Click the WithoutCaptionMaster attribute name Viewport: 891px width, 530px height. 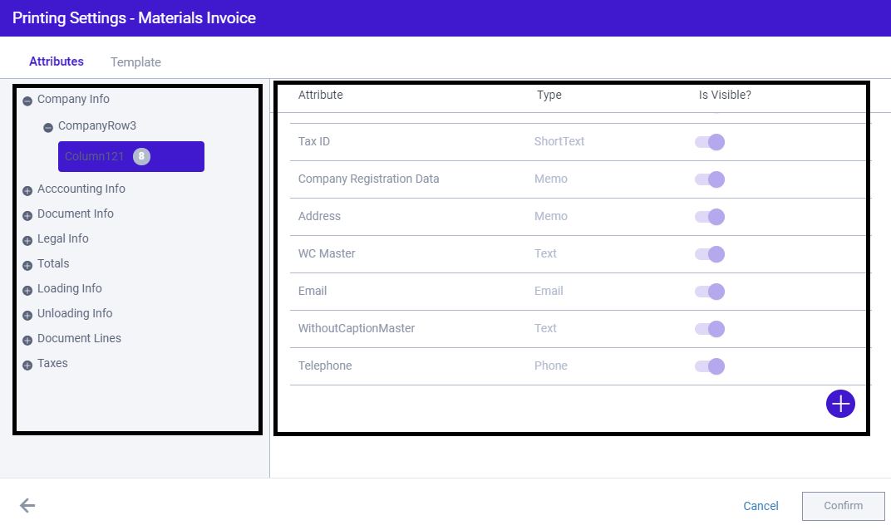357,328
